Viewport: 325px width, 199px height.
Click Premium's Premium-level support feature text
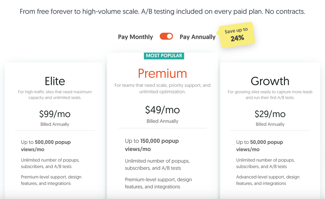click(x=158, y=183)
